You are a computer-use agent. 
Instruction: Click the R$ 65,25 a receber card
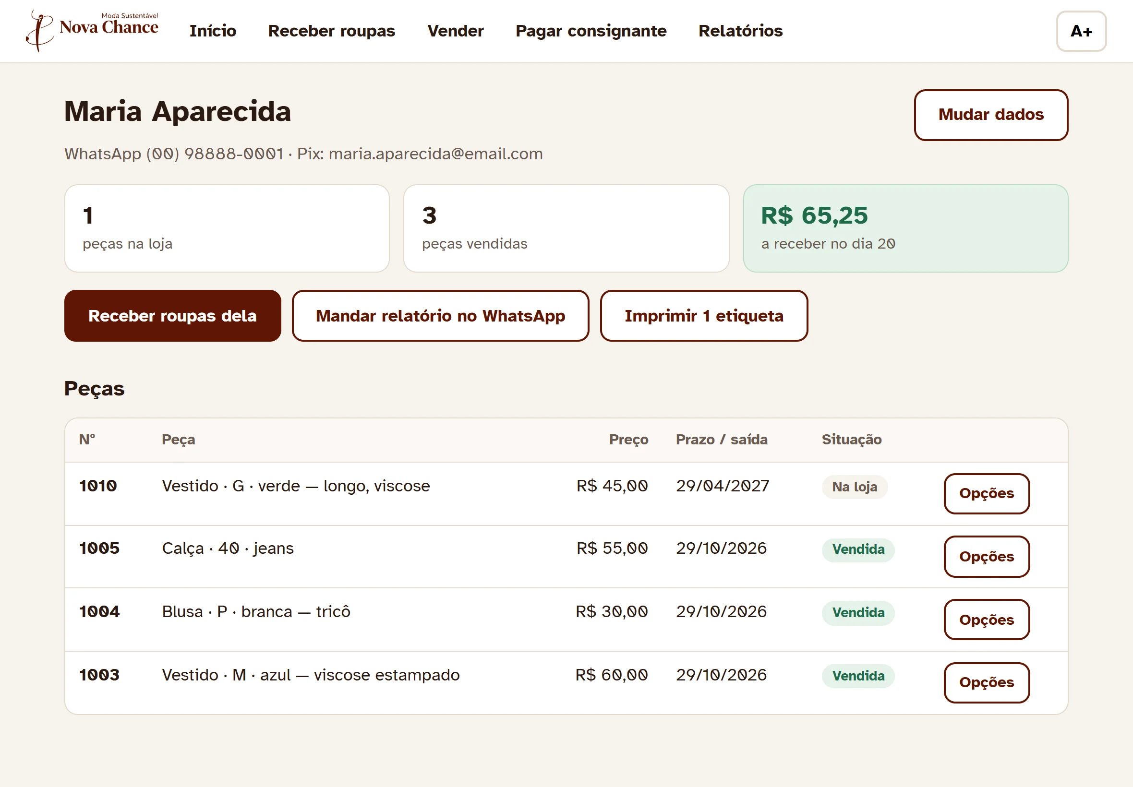click(x=905, y=228)
